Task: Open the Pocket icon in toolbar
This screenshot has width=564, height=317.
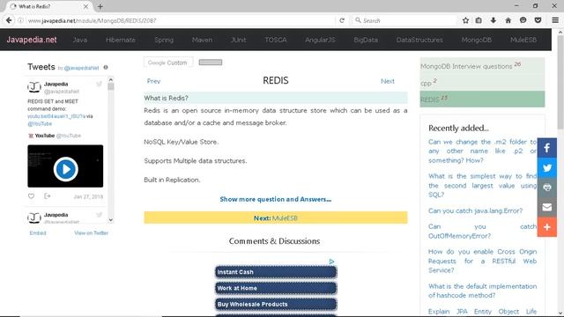Action: point(538,20)
